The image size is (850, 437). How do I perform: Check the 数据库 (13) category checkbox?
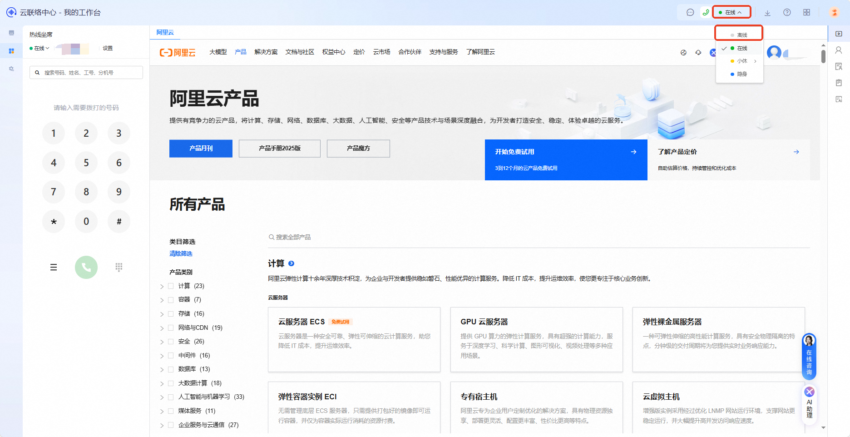(171, 369)
